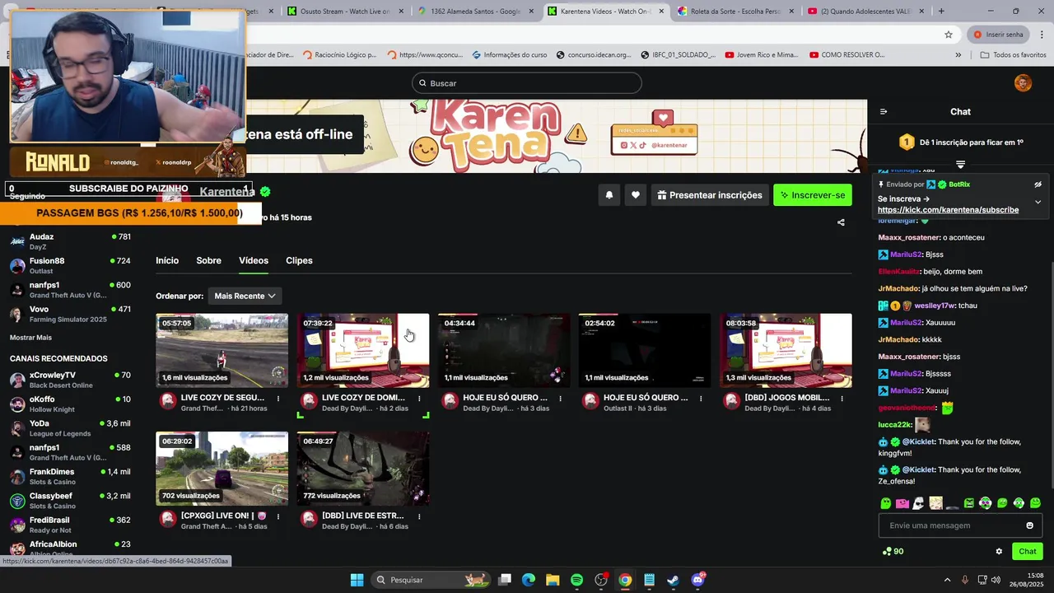This screenshot has height=593, width=1054.
Task: Open options menu for [CPXGG] LIVE ON video
Action: pyautogui.click(x=278, y=517)
